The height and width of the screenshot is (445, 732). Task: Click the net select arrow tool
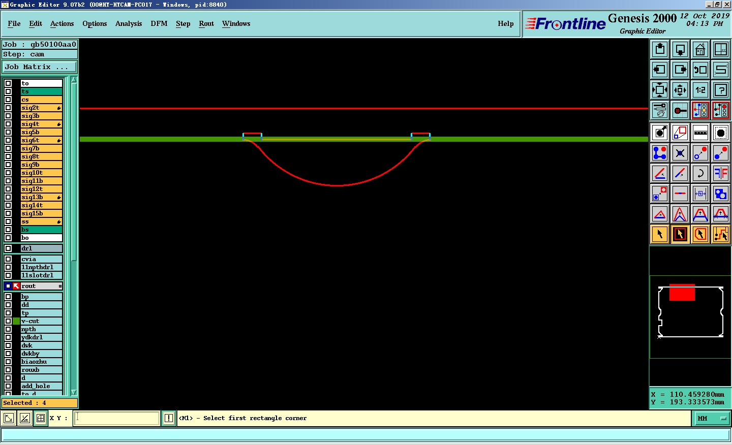coord(721,234)
